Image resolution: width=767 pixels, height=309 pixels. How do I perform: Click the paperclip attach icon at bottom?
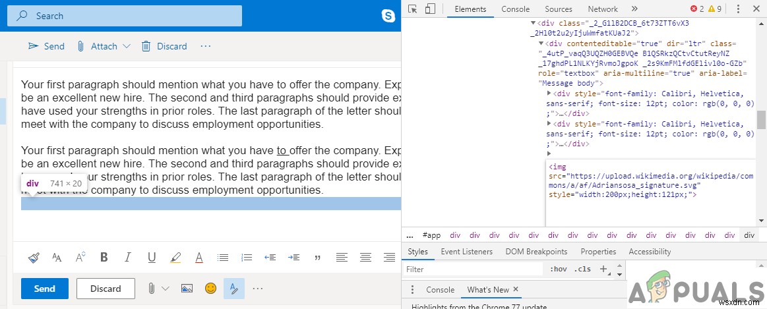(x=152, y=289)
